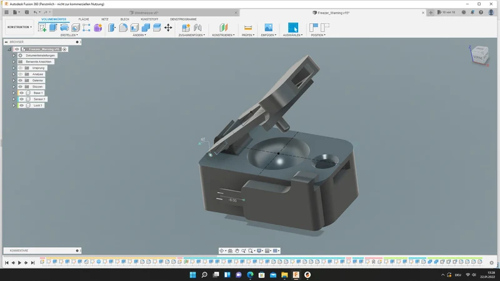Open the Erstellen dropdown menu

(x=69, y=35)
